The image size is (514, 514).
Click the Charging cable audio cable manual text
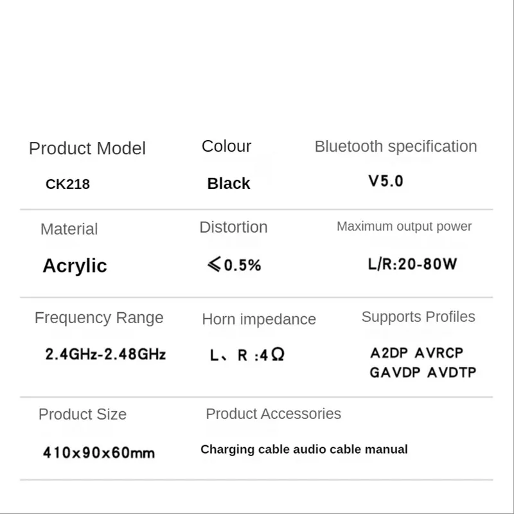click(304, 450)
